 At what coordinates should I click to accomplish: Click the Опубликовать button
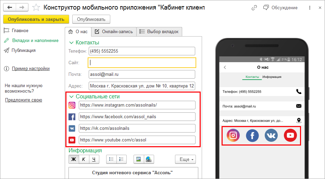tap(91, 19)
